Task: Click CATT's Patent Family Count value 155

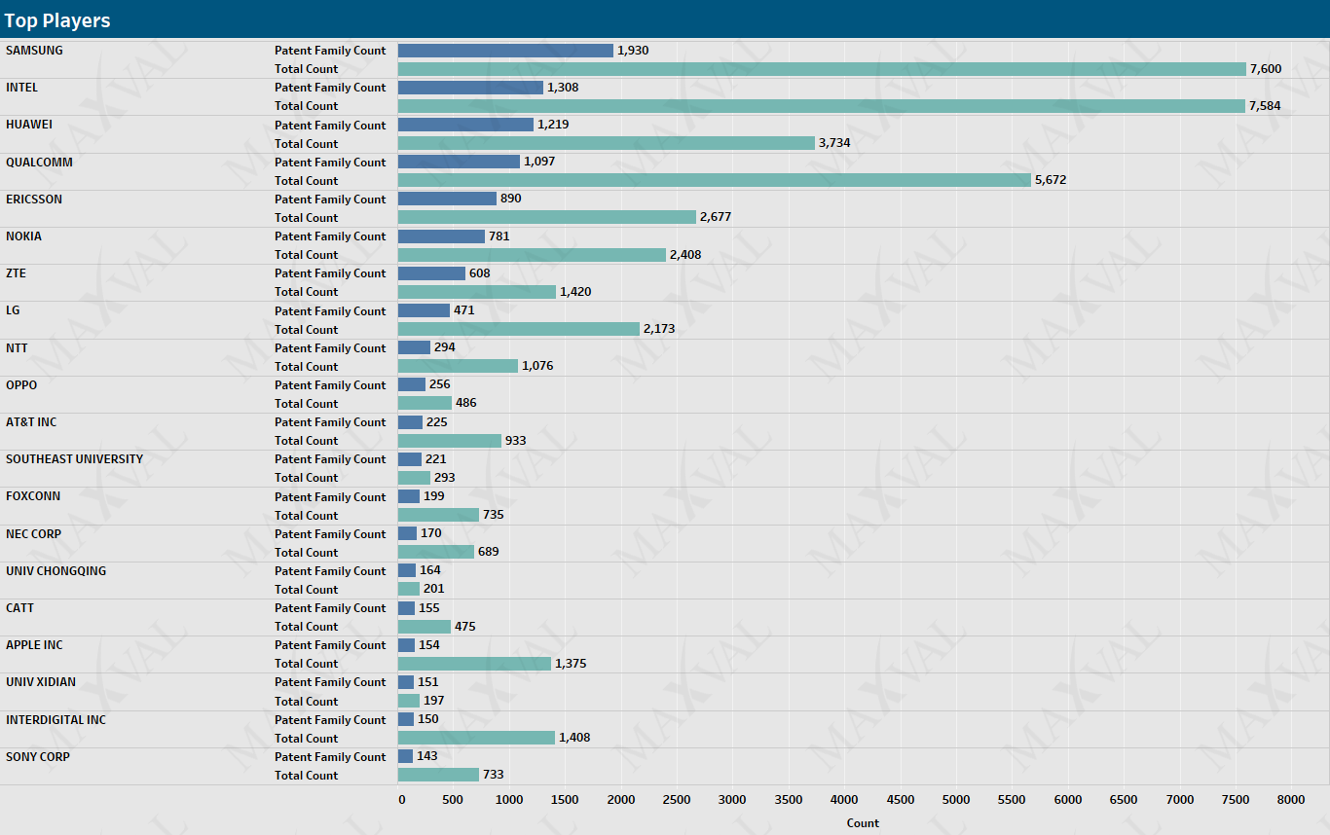Action: 428,607
